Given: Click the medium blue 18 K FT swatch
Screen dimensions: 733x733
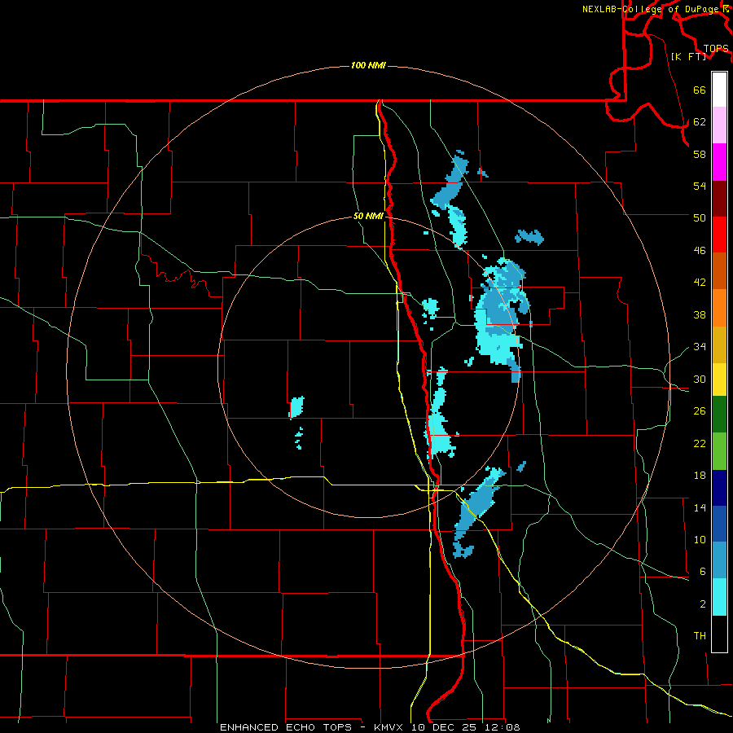Looking at the screenshot, I should (x=719, y=524).
